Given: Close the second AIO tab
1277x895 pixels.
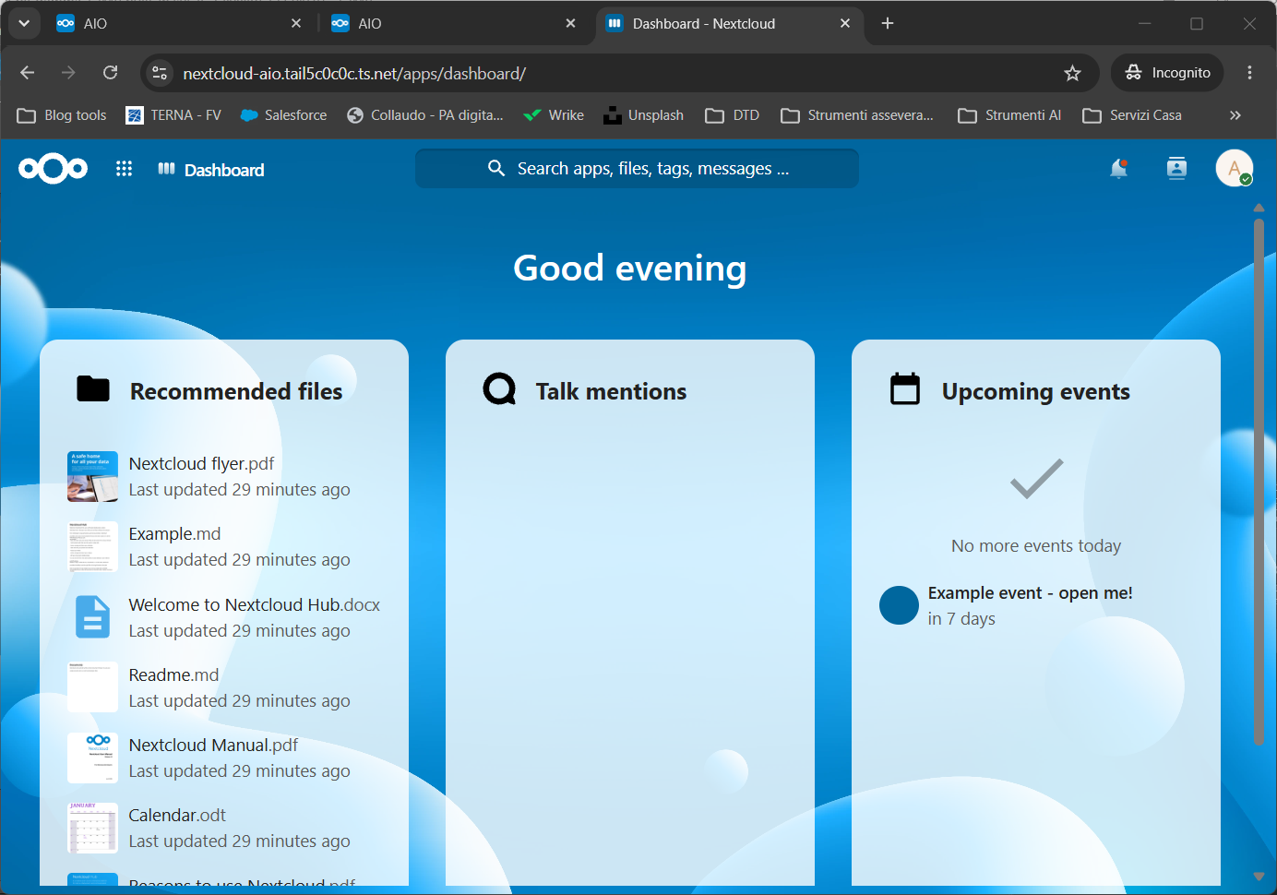Looking at the screenshot, I should [571, 23].
